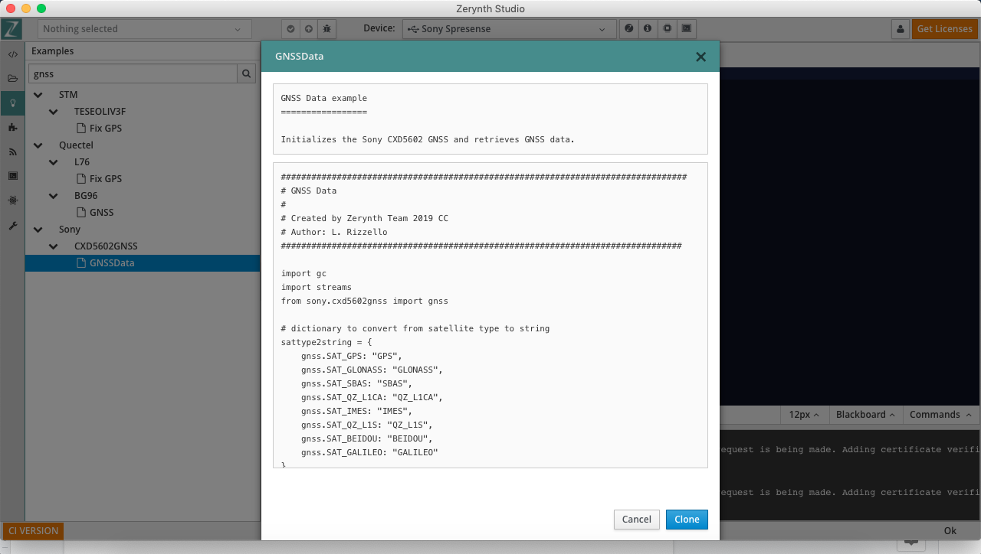The height and width of the screenshot is (554, 981).
Task: Open the Blackboard theme dropdown
Action: pyautogui.click(x=865, y=415)
